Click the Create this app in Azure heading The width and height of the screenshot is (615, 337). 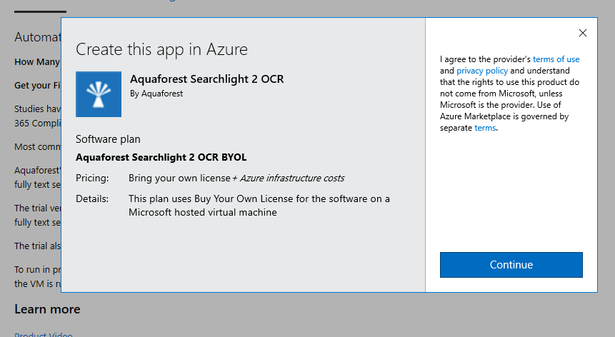(161, 49)
